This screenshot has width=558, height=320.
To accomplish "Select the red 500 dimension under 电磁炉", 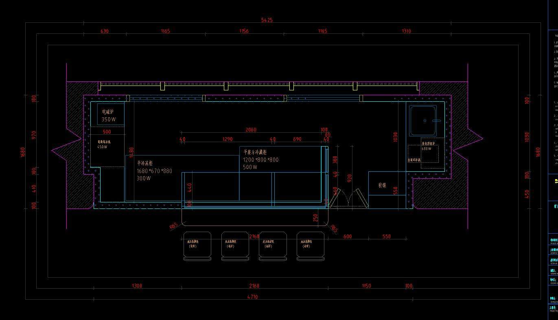I will coord(107,132).
